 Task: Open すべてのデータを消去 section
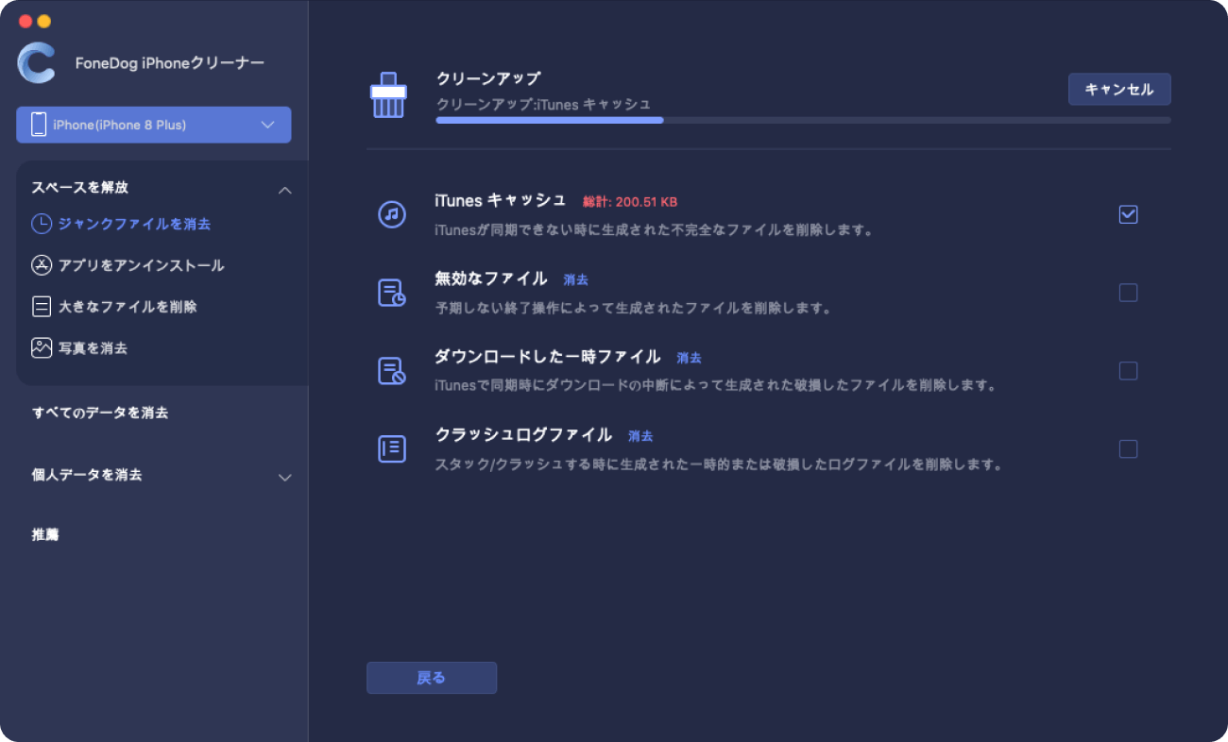click(x=100, y=413)
